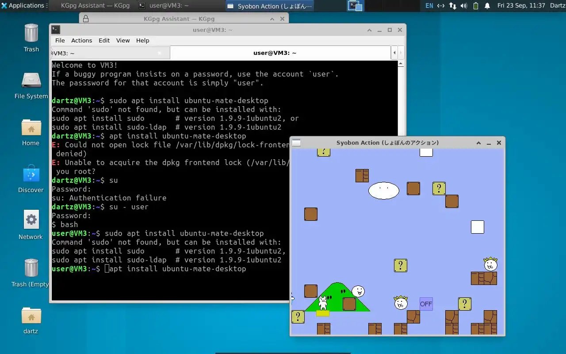The height and width of the screenshot is (354, 566).
Task: Open the notifications bell icon
Action: [x=487, y=6]
